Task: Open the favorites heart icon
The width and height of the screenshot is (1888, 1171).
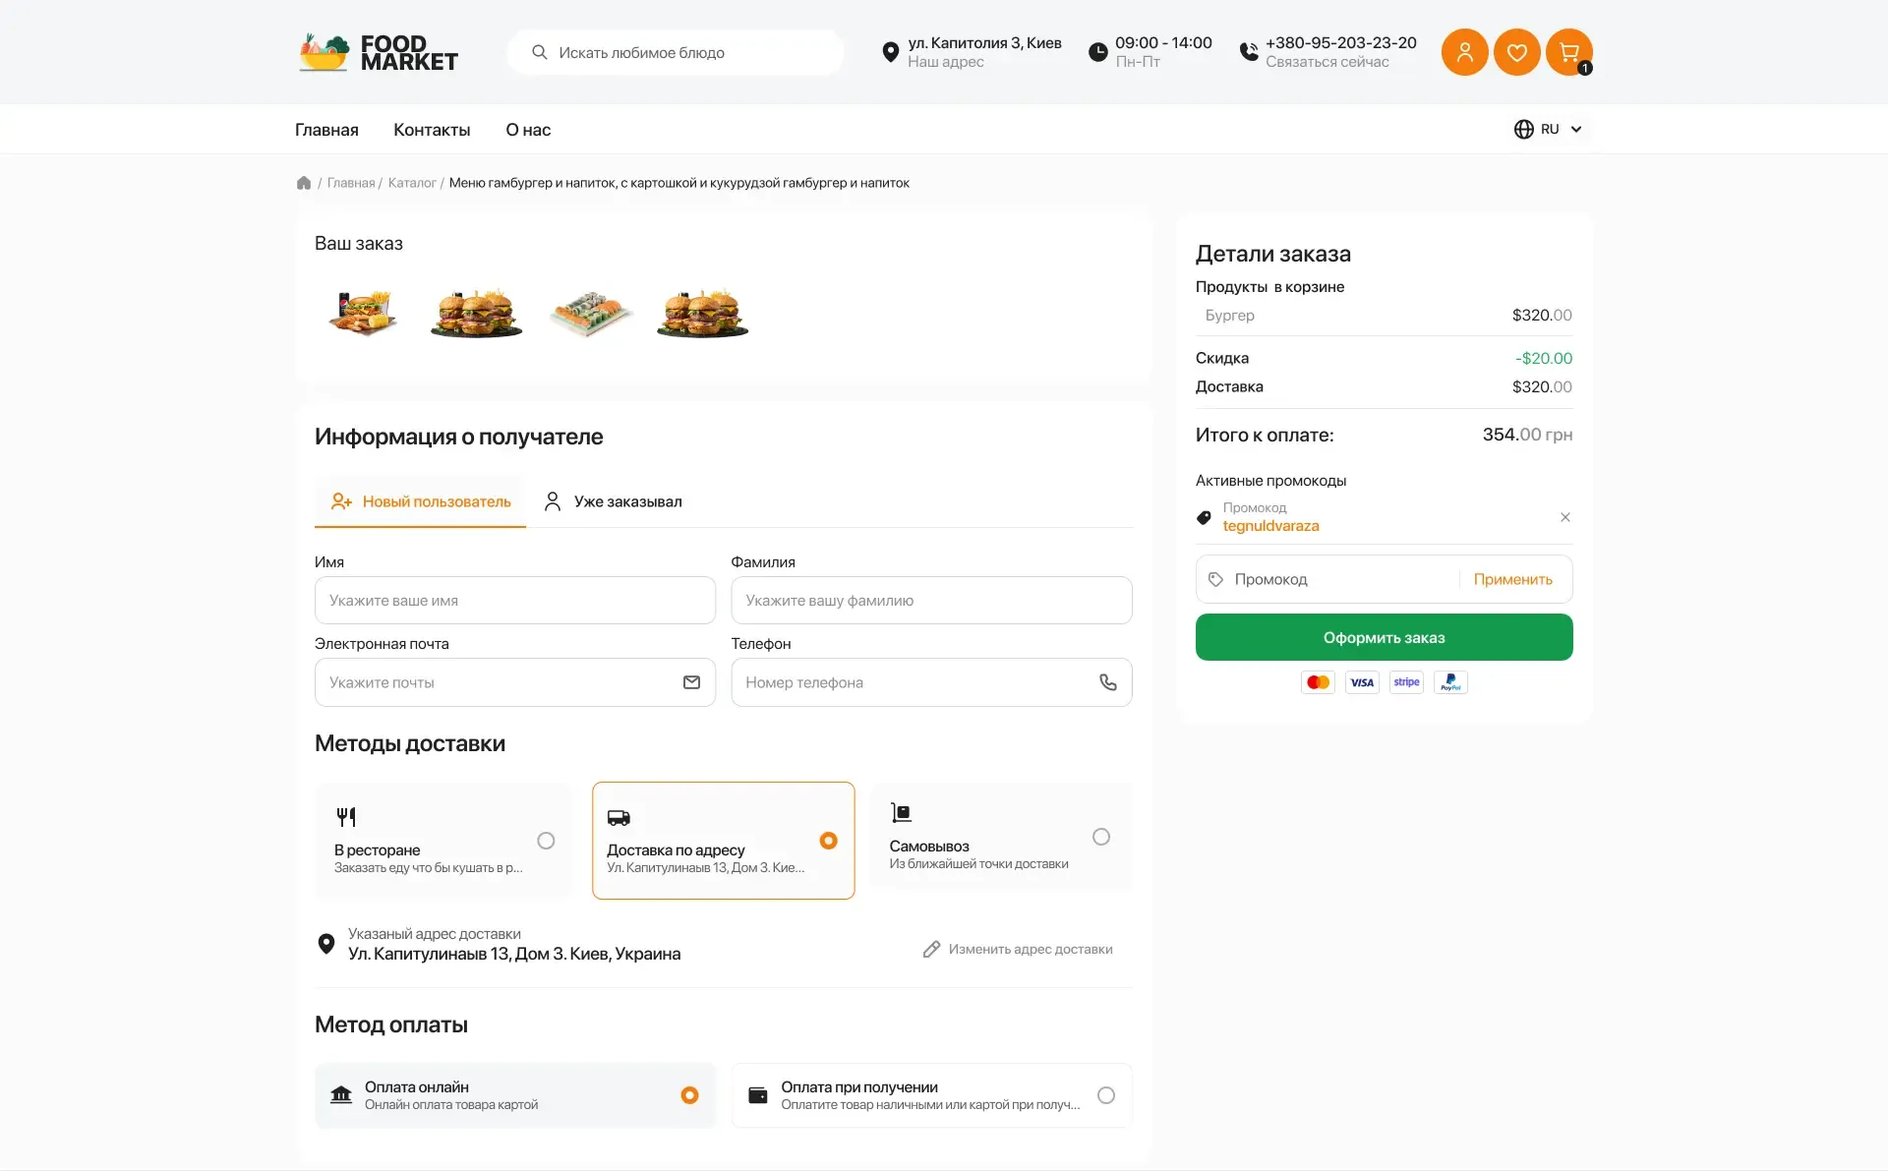Action: point(1516,52)
